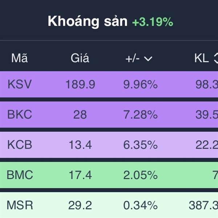
Task: Click the Mã column header
Action: [19, 58]
